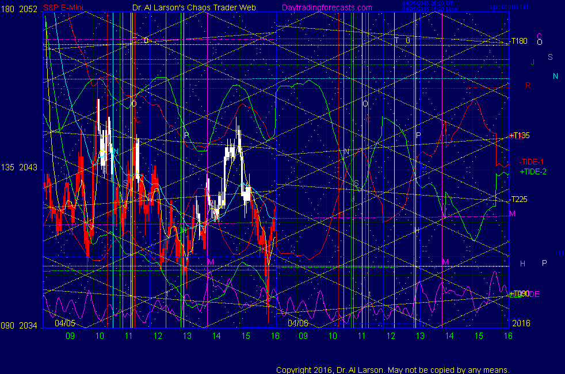Click the red 'S&P E-Mini' chart title
Image resolution: width=565 pixels, height=374 pixels.
(63, 7)
